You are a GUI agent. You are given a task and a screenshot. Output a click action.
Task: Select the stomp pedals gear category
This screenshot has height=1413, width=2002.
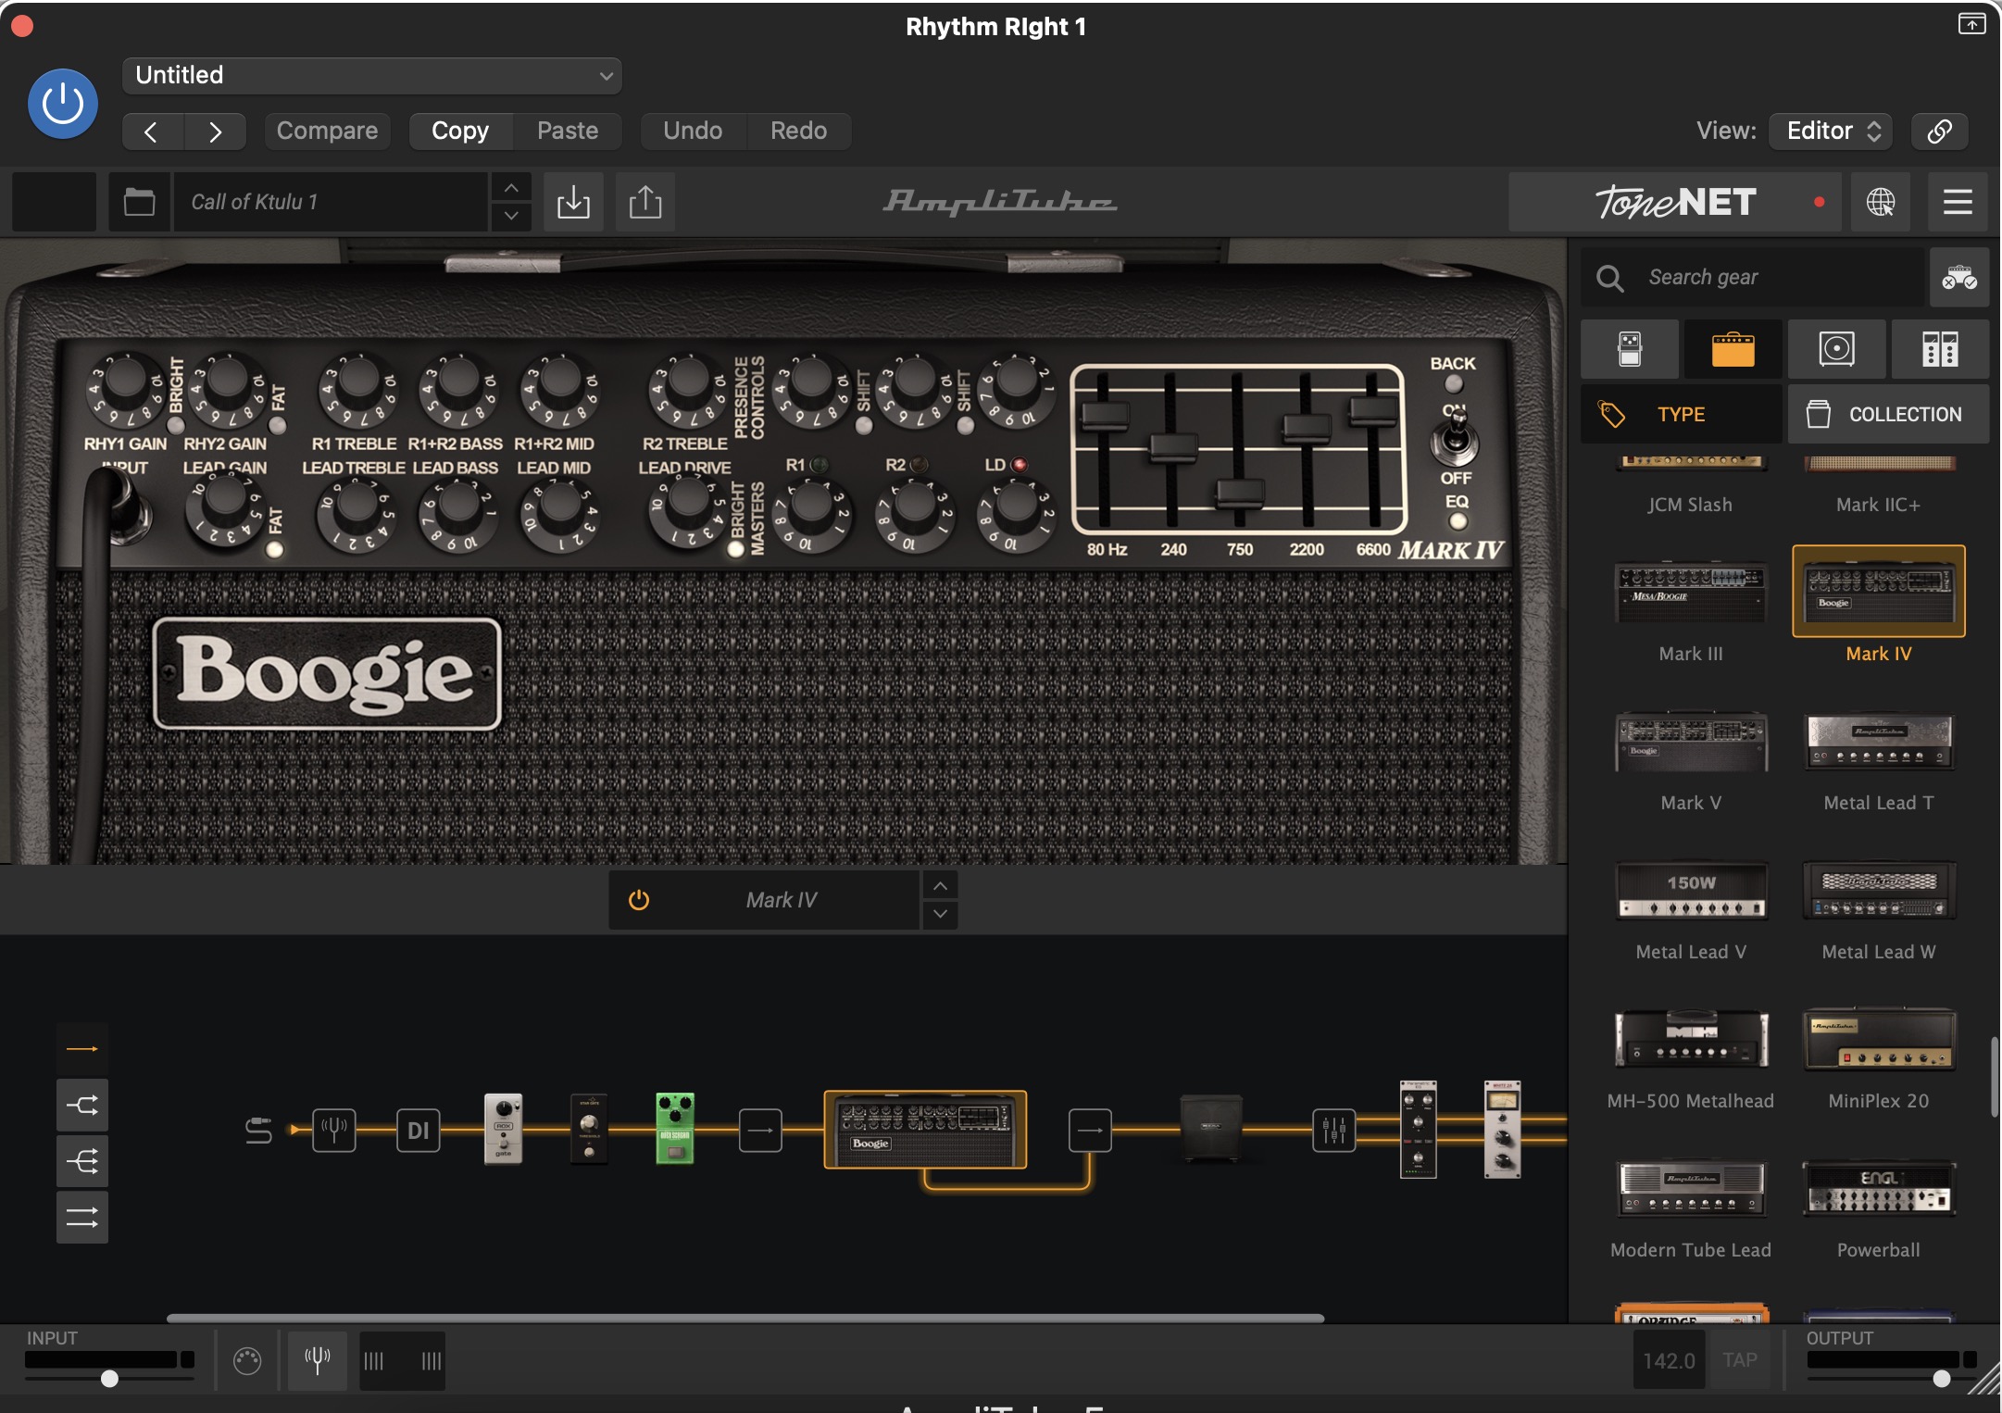tap(1630, 350)
